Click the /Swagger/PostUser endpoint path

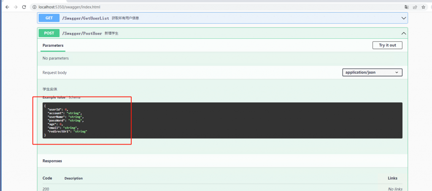(82, 33)
